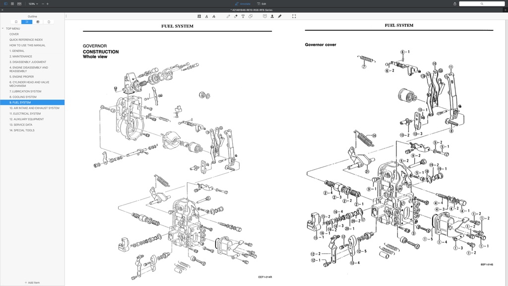The image size is (508, 286).
Task: Select the Text annotation tool
Action: click(x=243, y=16)
